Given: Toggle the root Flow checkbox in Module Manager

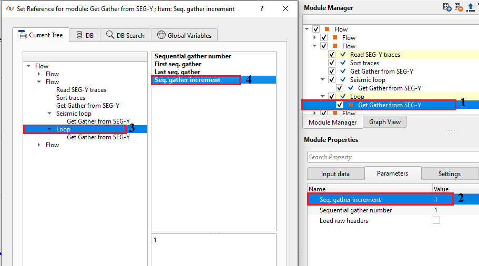Looking at the screenshot, I should pyautogui.click(x=316, y=29).
